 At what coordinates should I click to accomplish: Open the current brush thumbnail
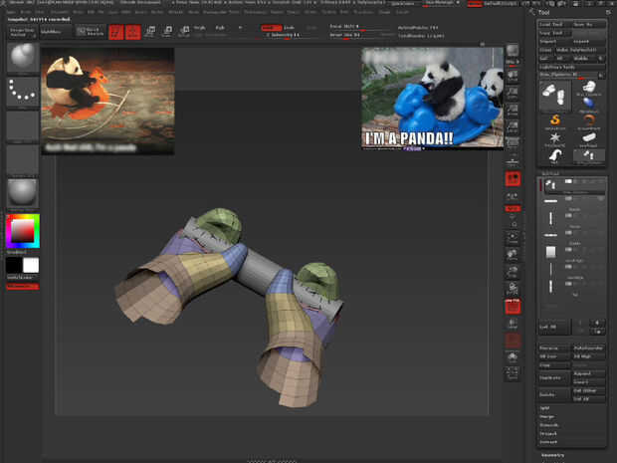click(22, 59)
